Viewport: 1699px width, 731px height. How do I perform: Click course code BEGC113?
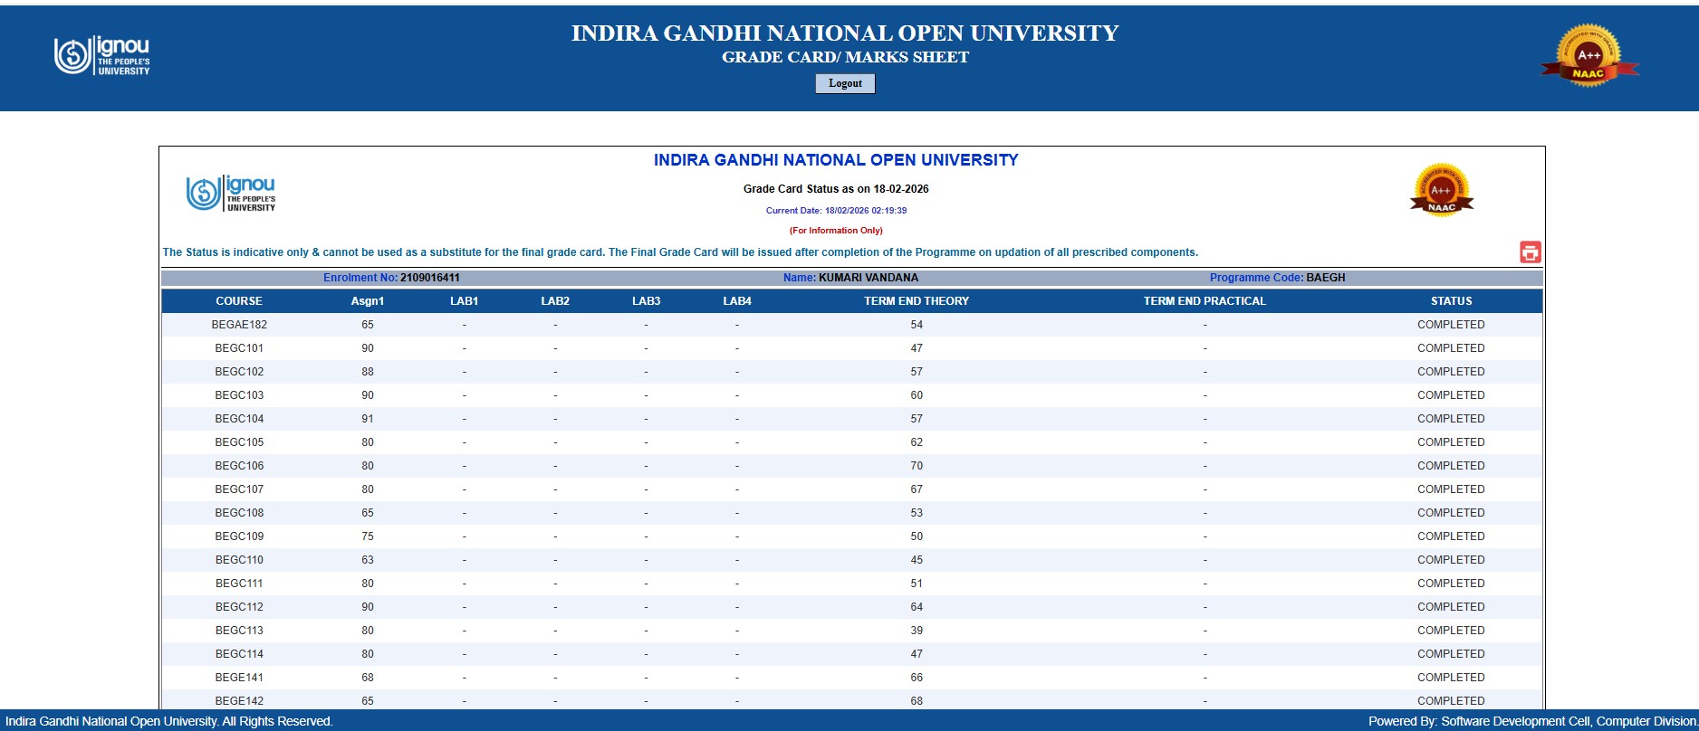(239, 631)
